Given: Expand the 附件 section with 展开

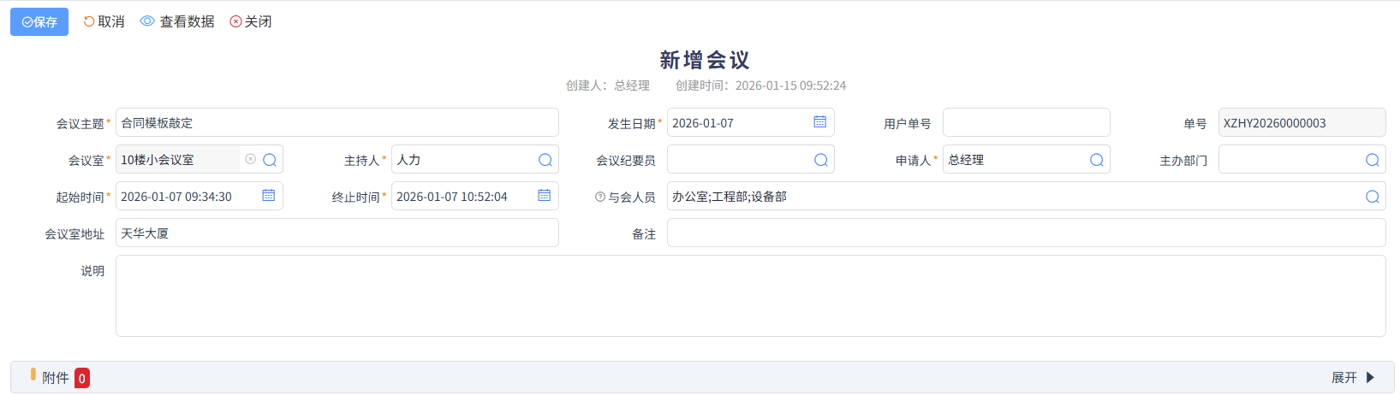Looking at the screenshot, I should pos(1353,377).
